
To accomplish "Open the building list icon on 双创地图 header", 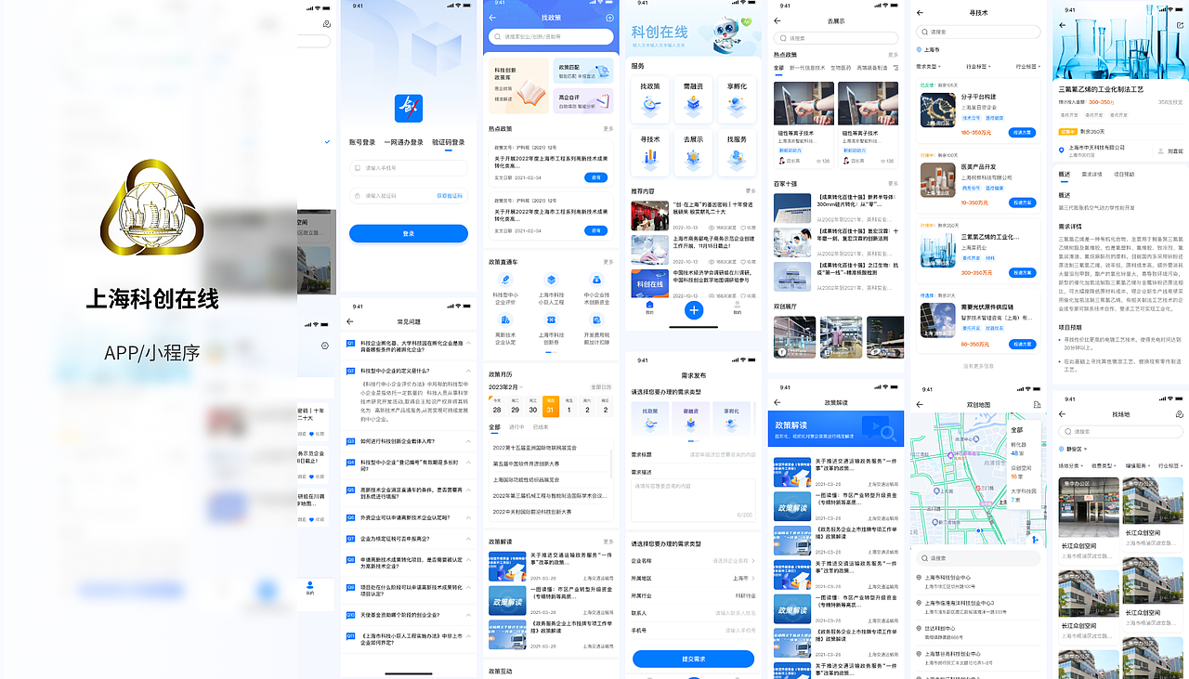I will (1037, 405).
